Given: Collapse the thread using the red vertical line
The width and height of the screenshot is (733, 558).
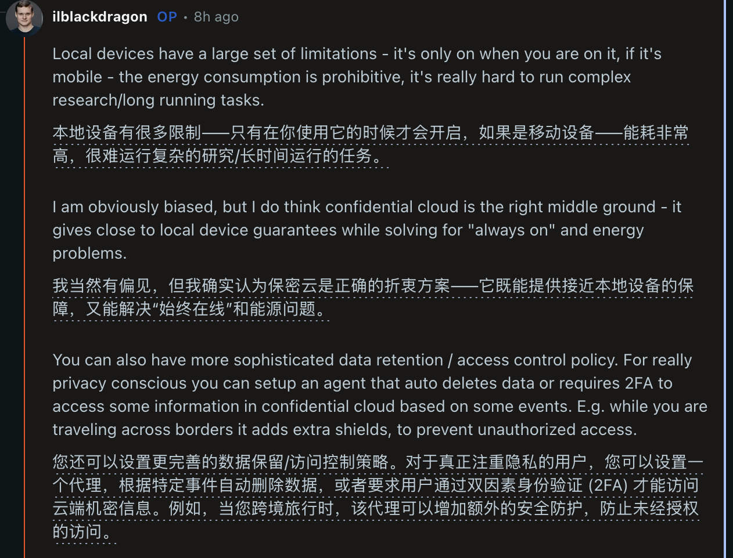Looking at the screenshot, I should [23, 290].
